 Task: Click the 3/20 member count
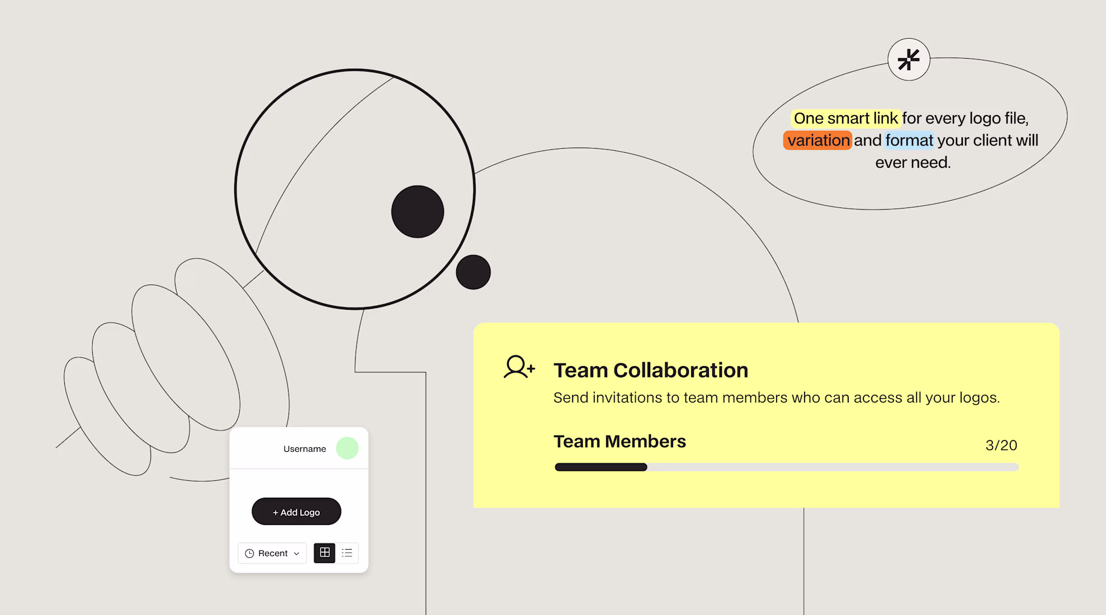pos(1001,445)
